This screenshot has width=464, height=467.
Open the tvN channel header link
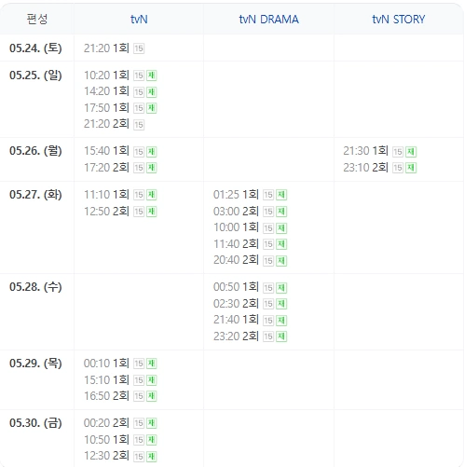click(139, 20)
